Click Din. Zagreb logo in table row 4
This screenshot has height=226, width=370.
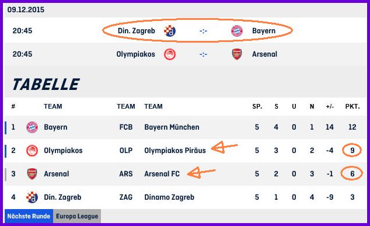32,197
